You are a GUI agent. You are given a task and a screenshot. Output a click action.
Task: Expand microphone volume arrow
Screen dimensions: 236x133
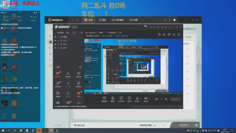(x=141, y=99)
